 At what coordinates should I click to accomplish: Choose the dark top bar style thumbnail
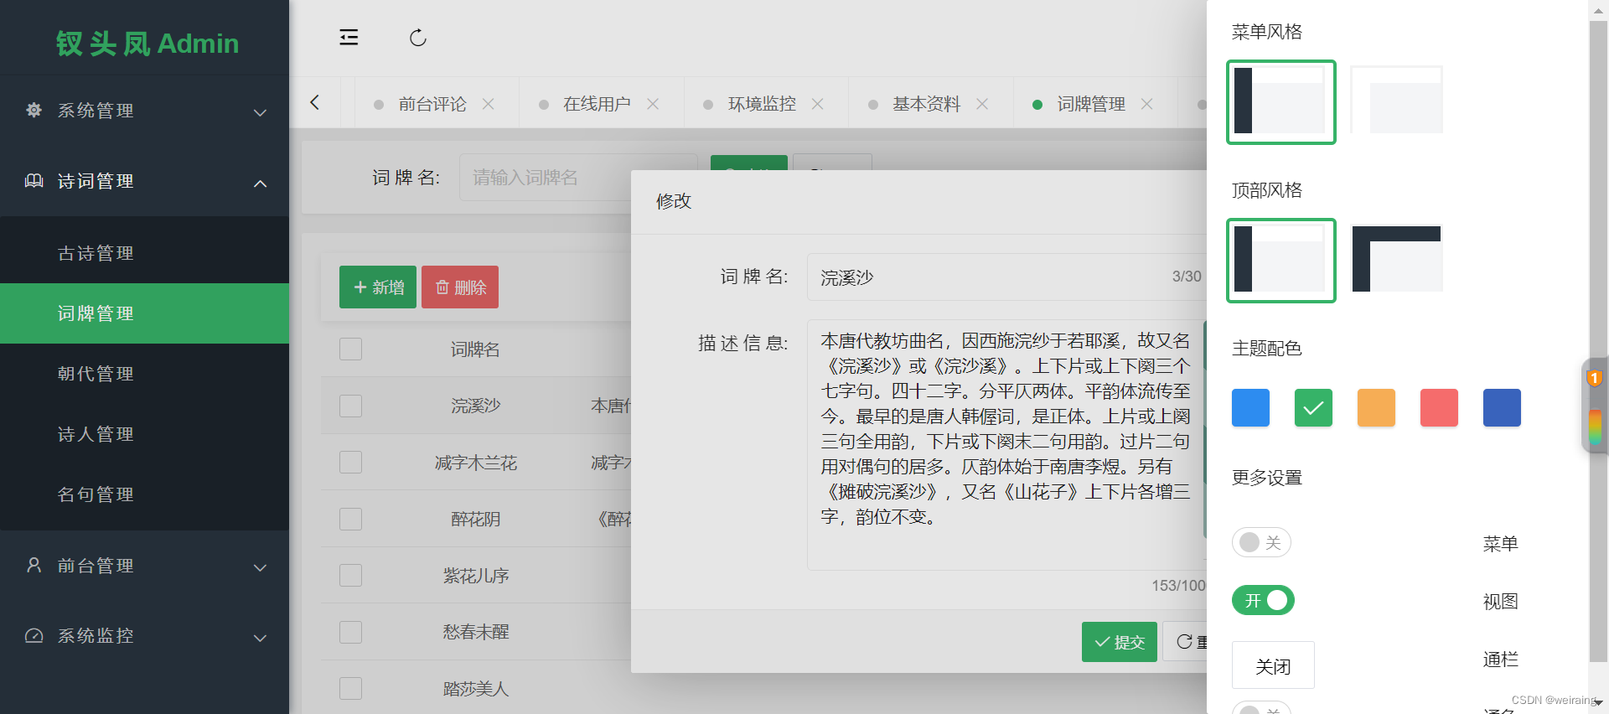[1397, 259]
